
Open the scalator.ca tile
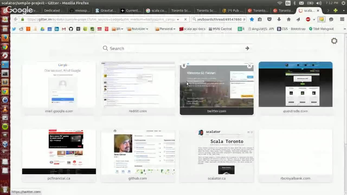pyautogui.click(x=217, y=156)
